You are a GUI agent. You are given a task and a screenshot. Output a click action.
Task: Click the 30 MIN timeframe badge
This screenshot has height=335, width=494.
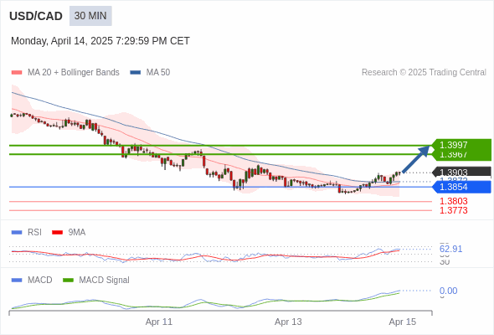(90, 16)
